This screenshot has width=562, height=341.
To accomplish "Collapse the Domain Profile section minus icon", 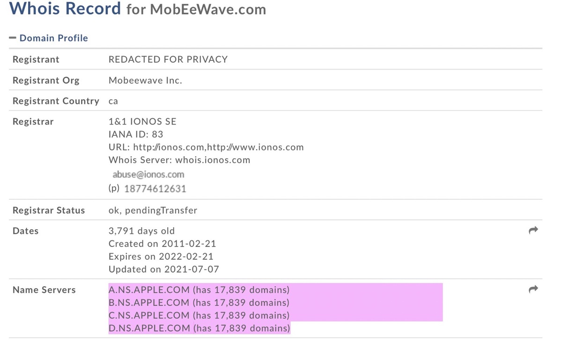I will pos(13,38).
